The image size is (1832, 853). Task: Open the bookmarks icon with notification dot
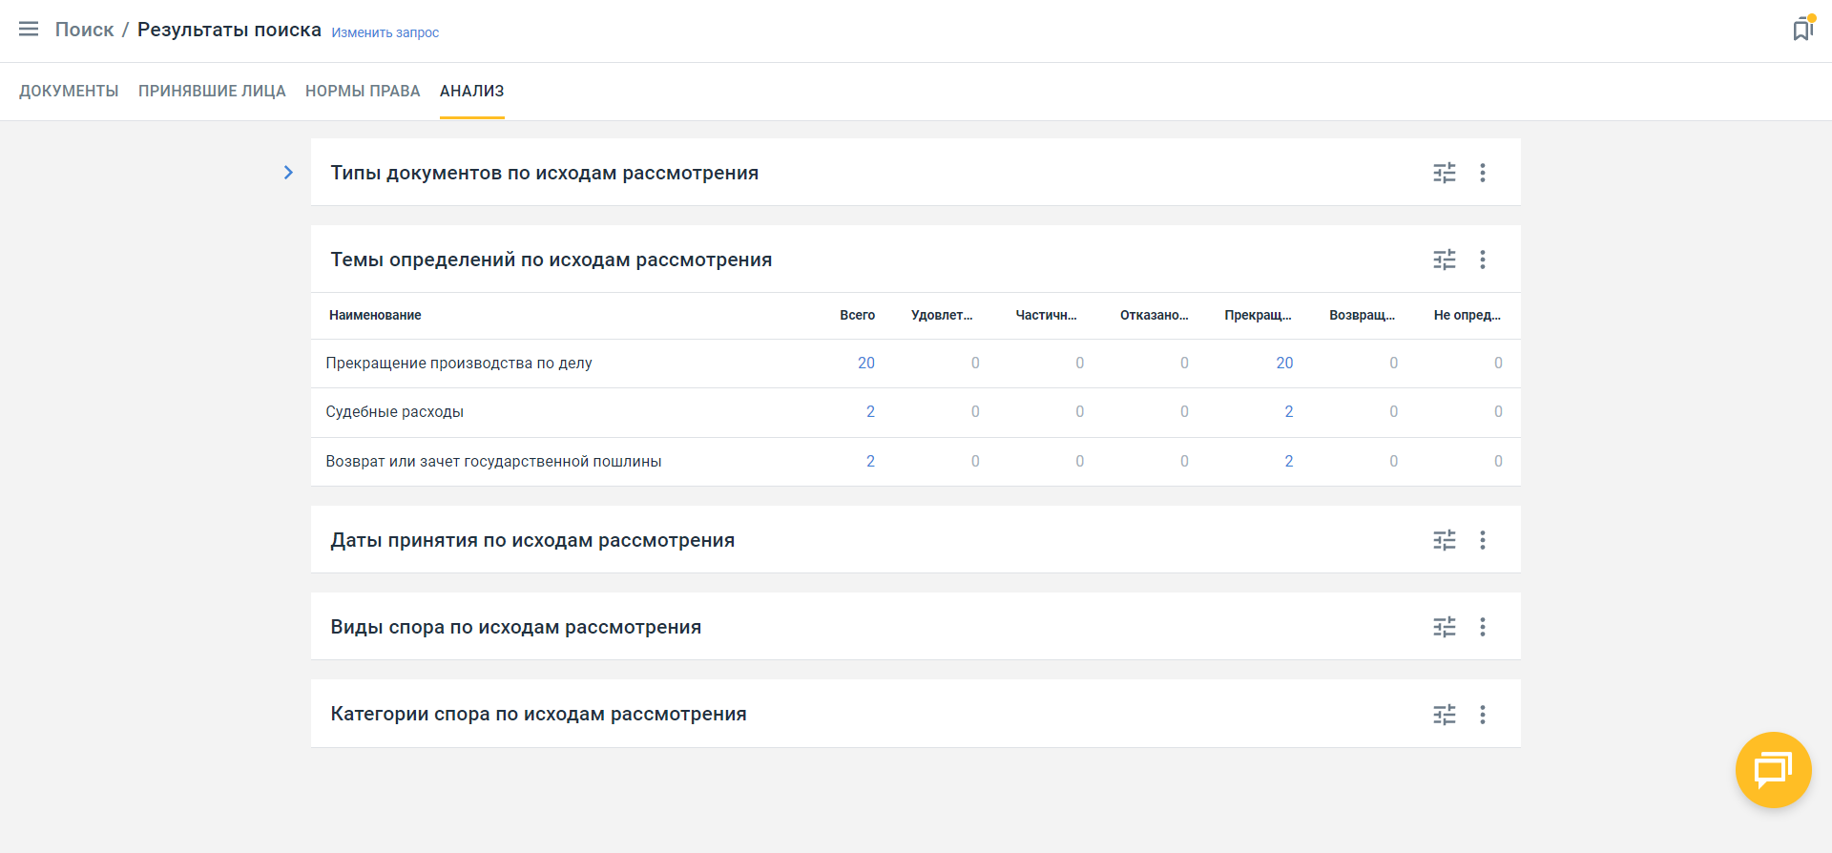[1802, 29]
